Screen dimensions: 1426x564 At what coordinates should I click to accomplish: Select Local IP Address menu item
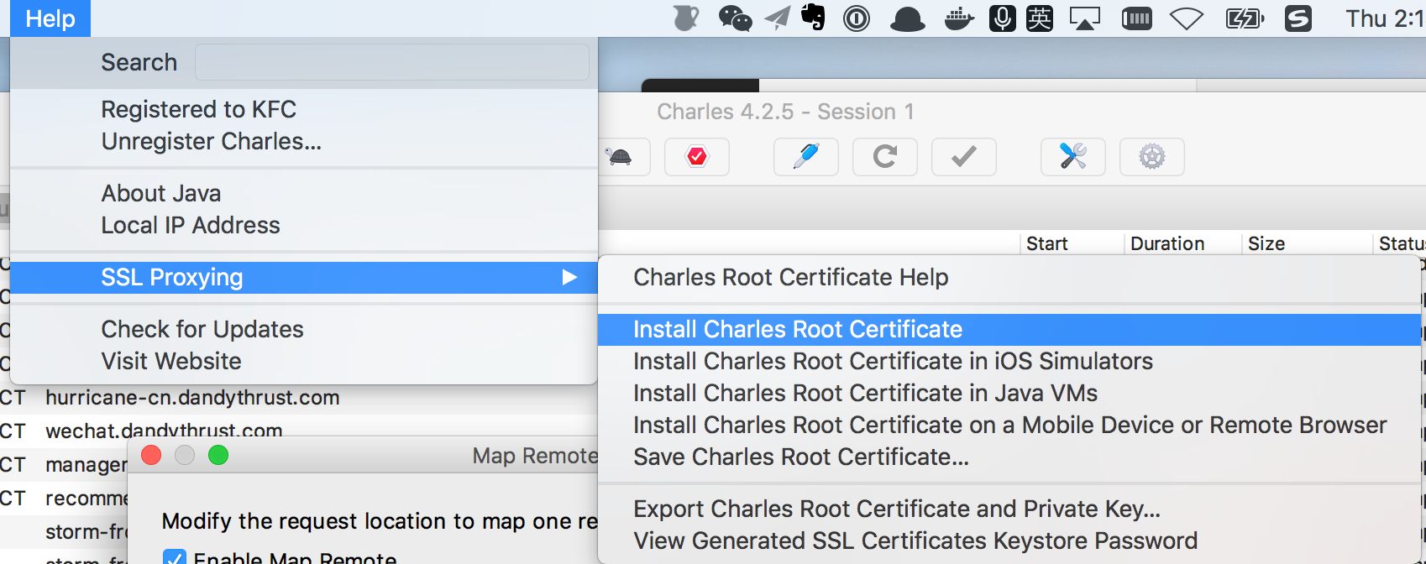tap(303, 225)
